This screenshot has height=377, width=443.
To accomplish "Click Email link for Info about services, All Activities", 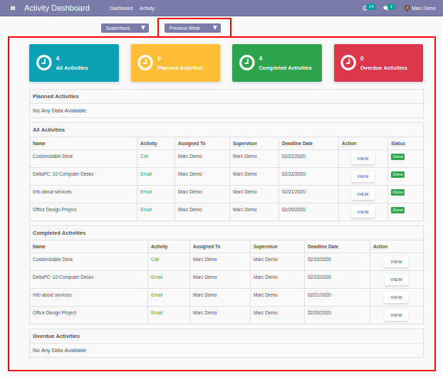I will click(146, 192).
